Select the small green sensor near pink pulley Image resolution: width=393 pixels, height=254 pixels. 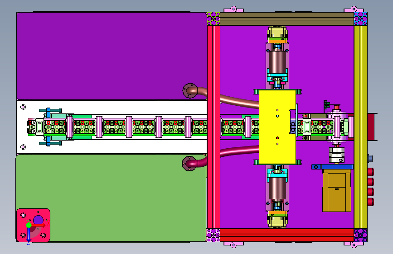pyautogui.click(x=325, y=104)
